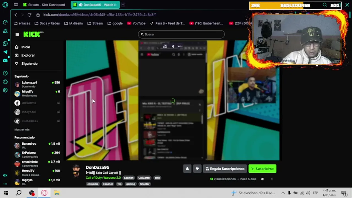
Task: Open video options three-dots menu
Action: (272, 179)
